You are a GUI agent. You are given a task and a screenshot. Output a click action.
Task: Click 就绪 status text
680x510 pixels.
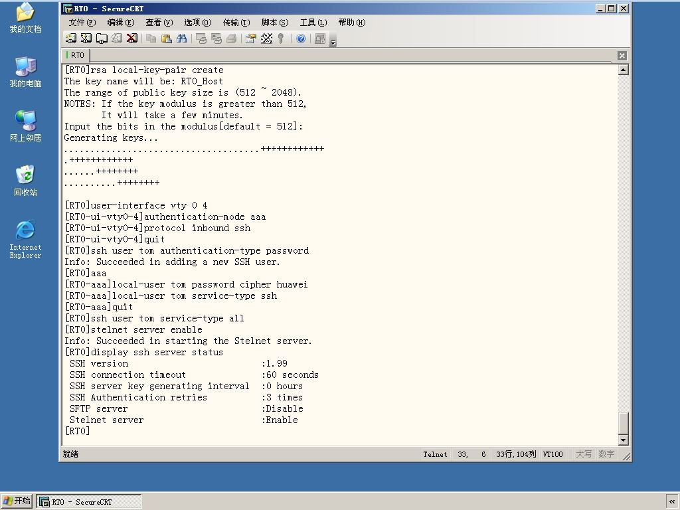pyautogui.click(x=70, y=454)
